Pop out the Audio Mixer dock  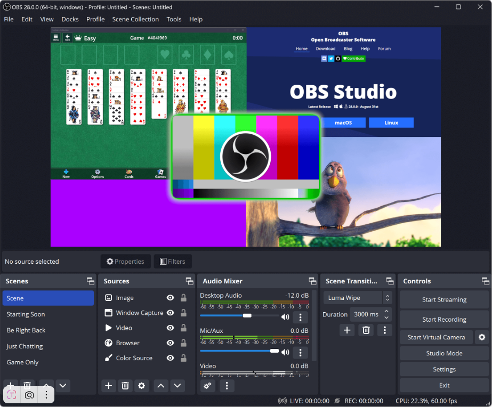(x=312, y=281)
